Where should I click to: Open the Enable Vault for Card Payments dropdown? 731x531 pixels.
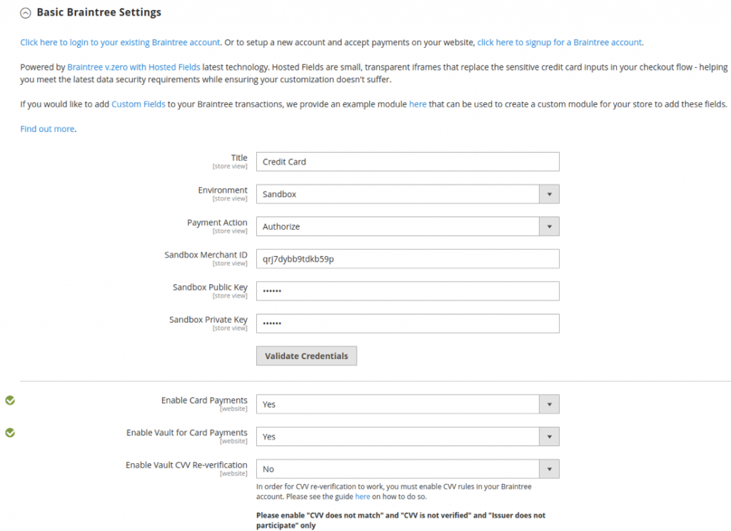coord(549,436)
